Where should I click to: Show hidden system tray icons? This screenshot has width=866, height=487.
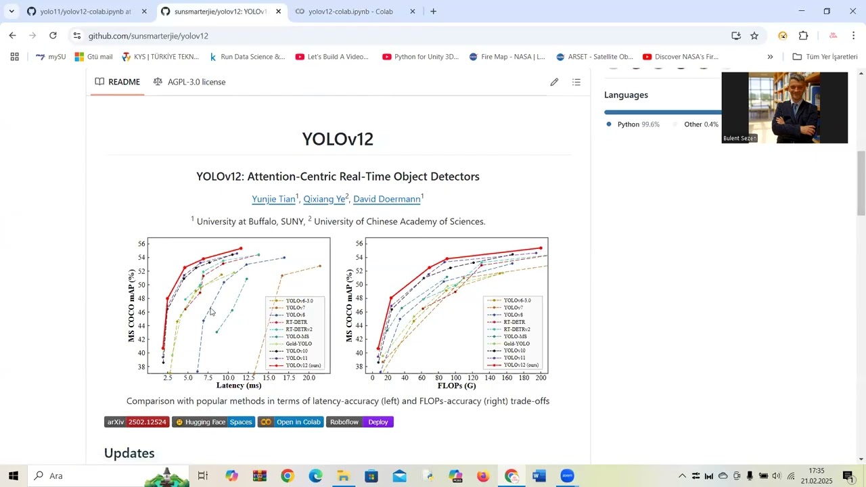(682, 476)
